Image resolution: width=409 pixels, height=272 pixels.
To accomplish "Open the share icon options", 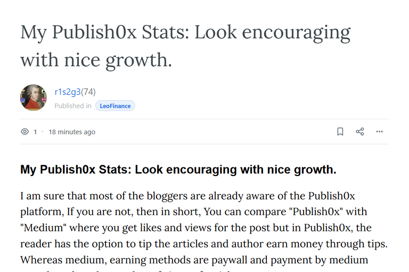I will point(360,131).
